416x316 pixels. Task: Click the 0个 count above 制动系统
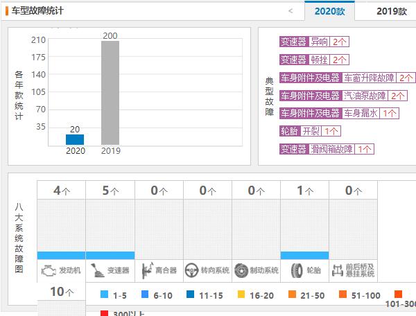[x=257, y=191]
